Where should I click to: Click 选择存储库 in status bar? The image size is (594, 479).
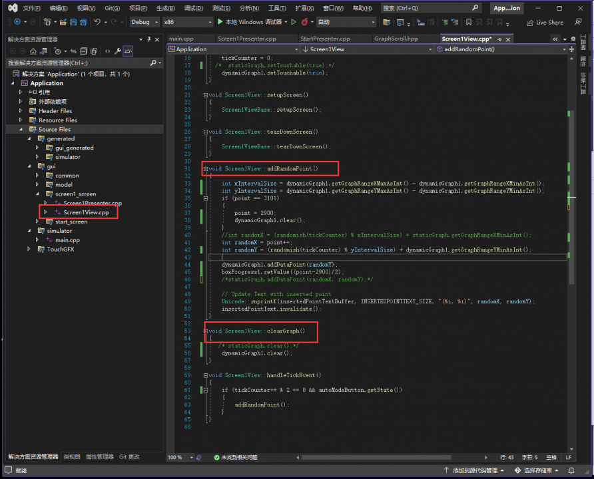pos(537,470)
